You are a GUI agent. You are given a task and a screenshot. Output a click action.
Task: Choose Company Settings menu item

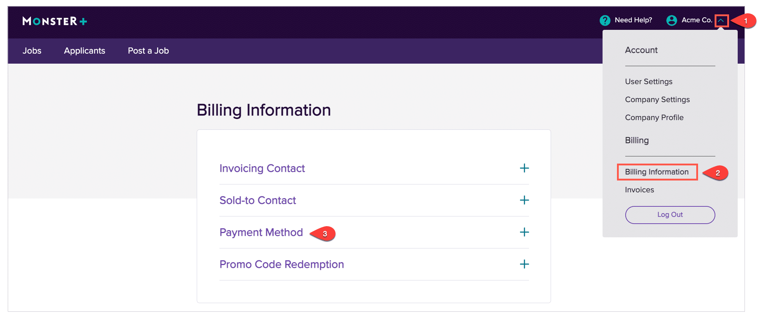(657, 100)
